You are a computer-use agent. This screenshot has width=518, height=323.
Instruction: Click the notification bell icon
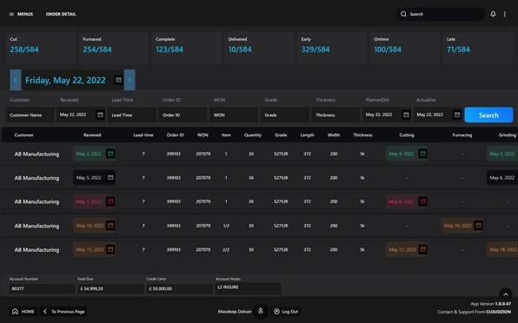click(x=493, y=14)
